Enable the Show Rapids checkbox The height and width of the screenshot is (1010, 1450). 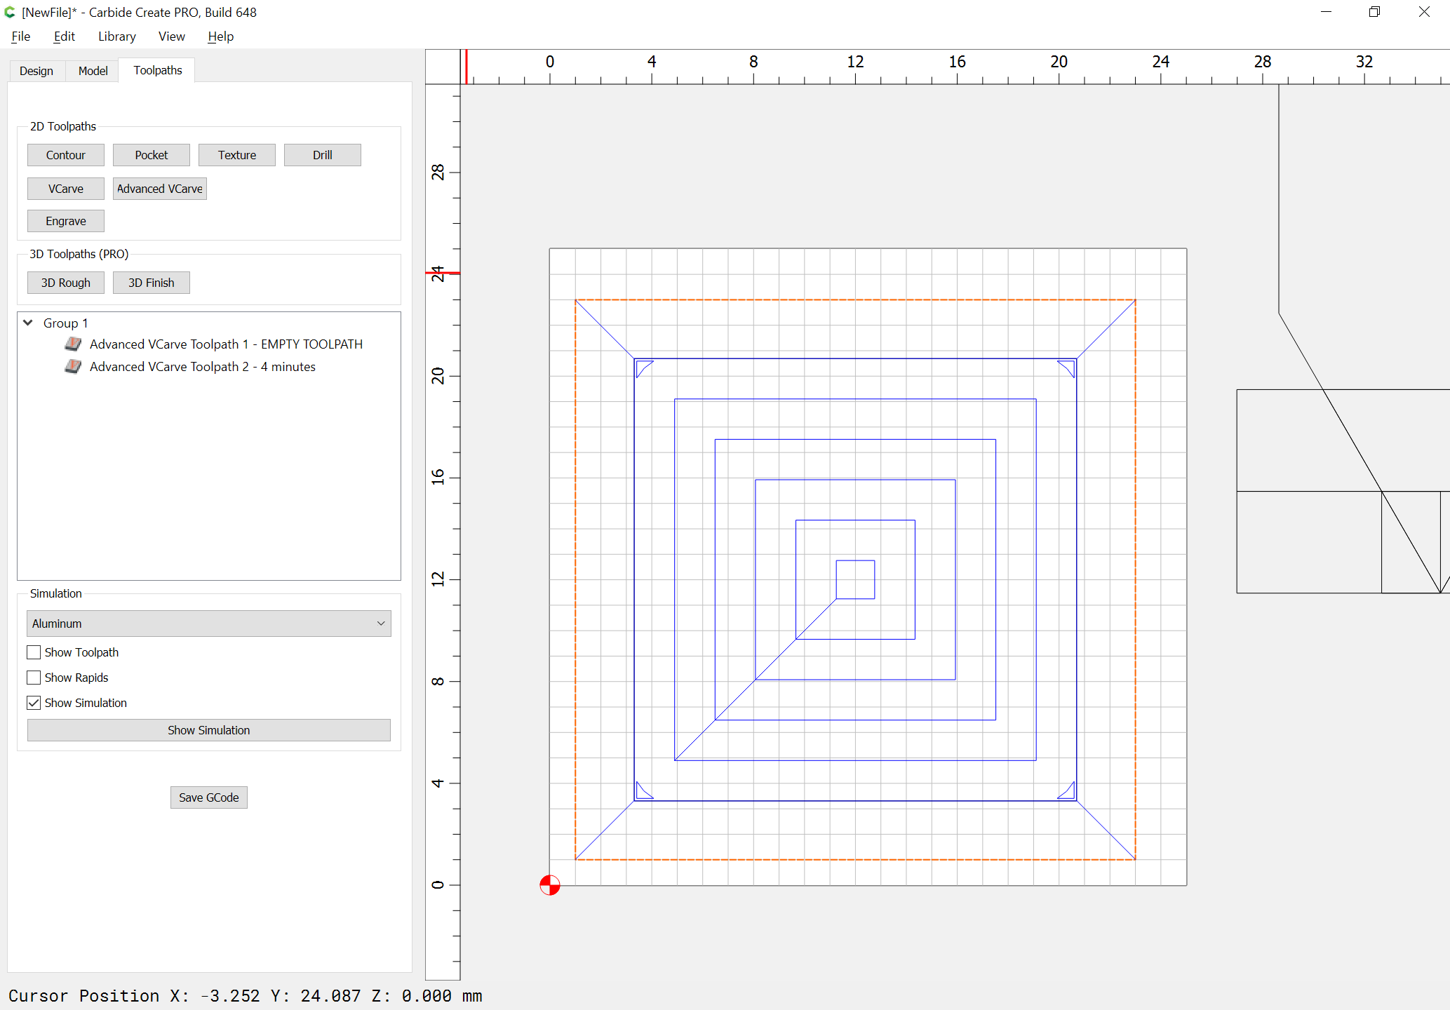coord(34,678)
